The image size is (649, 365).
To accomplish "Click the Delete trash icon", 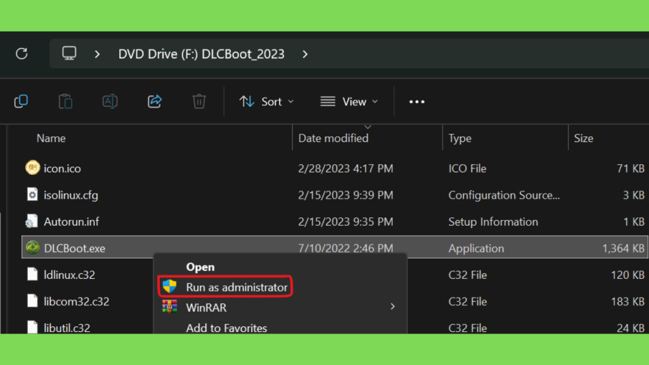I will (x=199, y=101).
